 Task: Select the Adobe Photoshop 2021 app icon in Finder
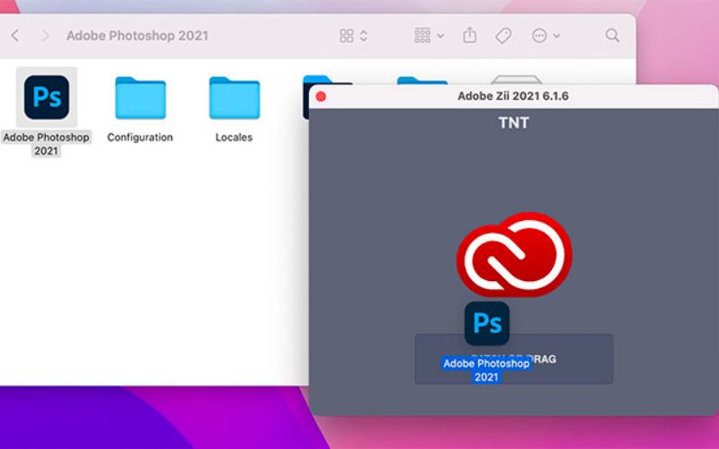pos(47,97)
